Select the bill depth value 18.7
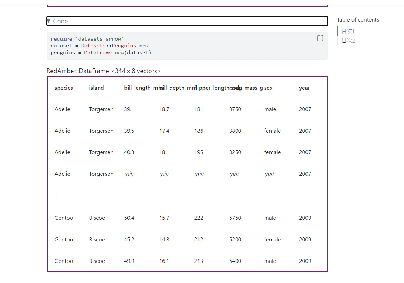Image resolution: width=404 pixels, height=283 pixels. click(164, 109)
